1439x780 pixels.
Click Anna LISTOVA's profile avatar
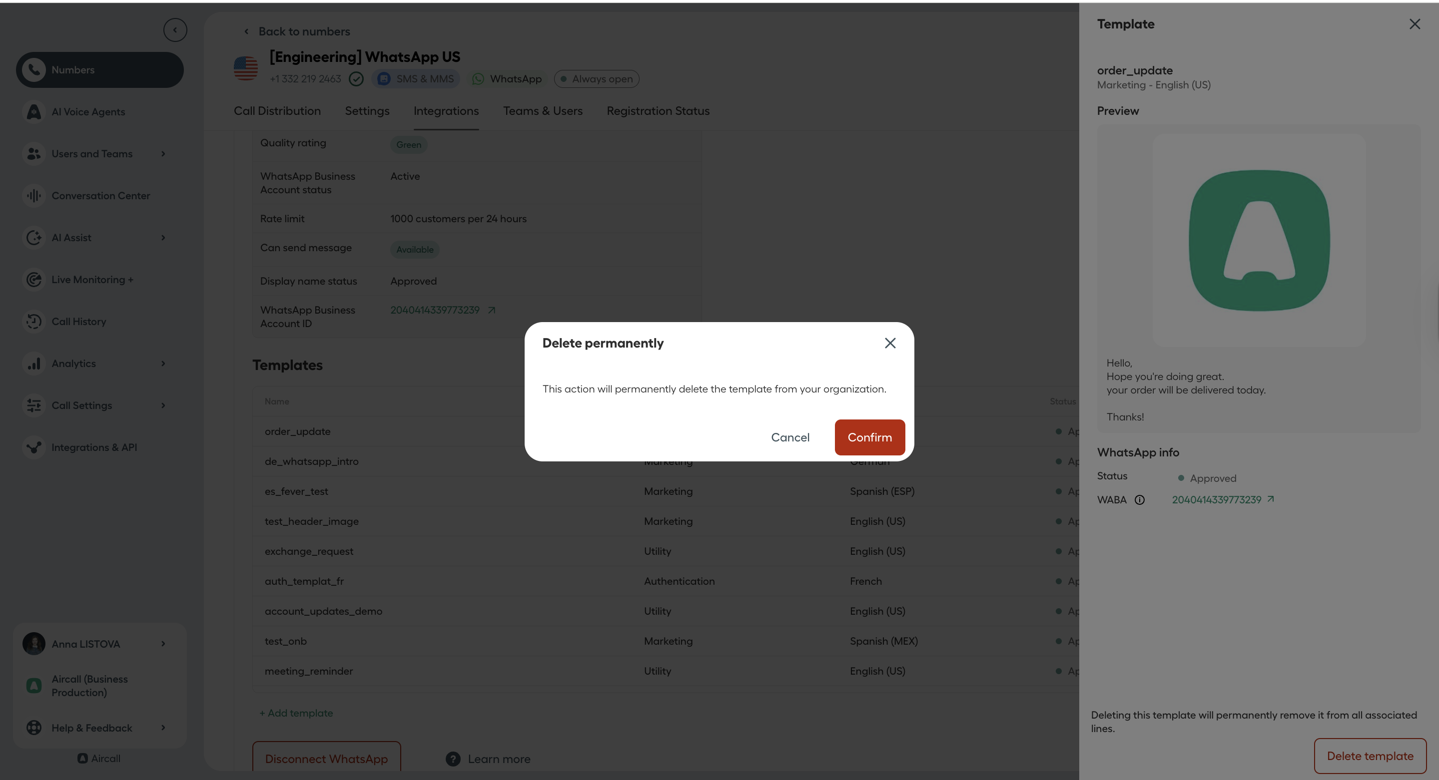tap(34, 644)
